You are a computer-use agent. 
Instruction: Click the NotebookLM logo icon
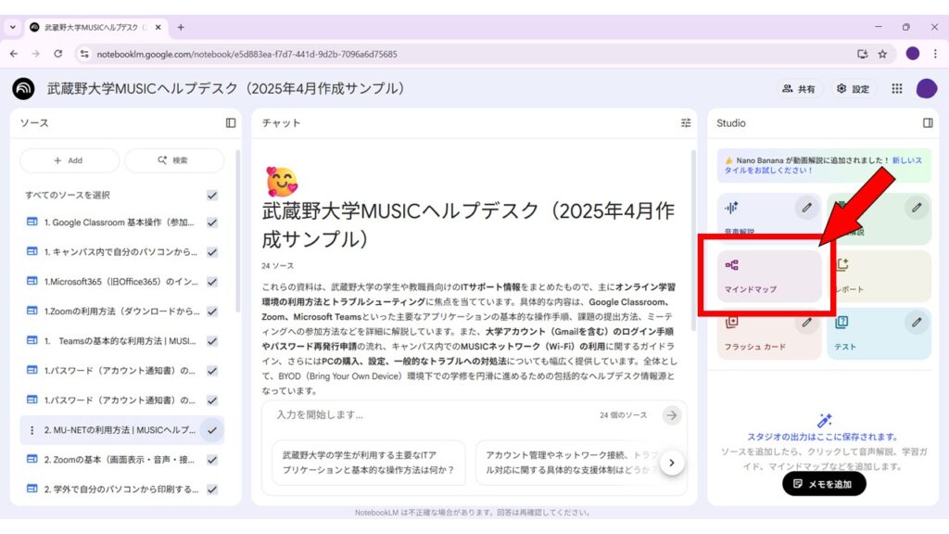pos(23,89)
